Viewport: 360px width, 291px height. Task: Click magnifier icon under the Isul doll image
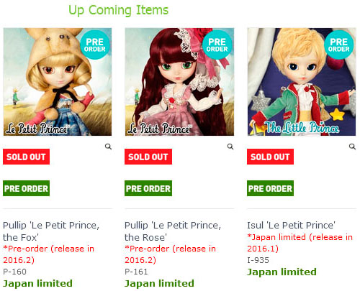click(352, 147)
